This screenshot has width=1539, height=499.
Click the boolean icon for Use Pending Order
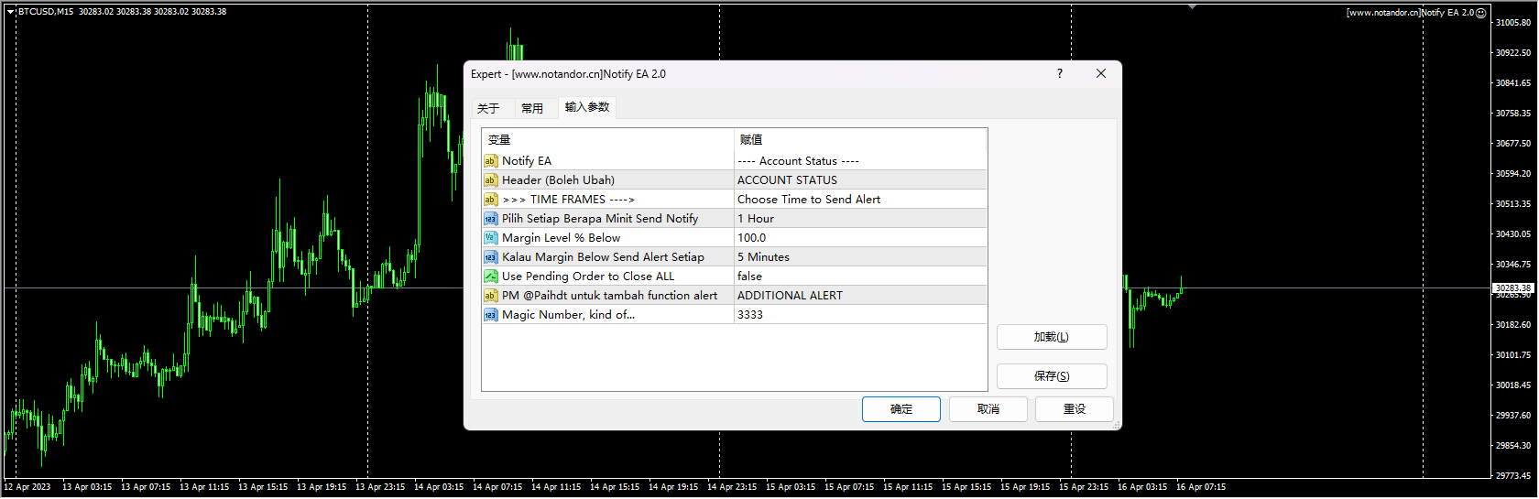[490, 277]
